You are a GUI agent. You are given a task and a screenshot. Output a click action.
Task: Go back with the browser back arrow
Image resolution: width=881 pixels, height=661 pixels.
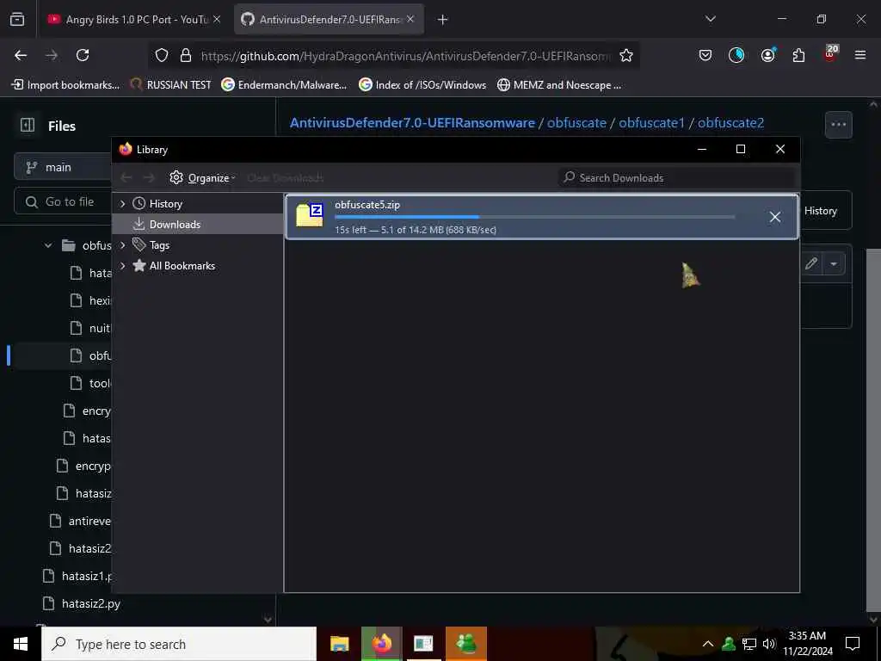[x=21, y=55]
